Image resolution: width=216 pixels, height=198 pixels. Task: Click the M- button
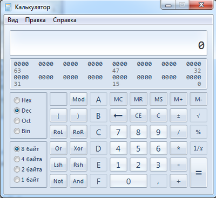[x=198, y=99]
